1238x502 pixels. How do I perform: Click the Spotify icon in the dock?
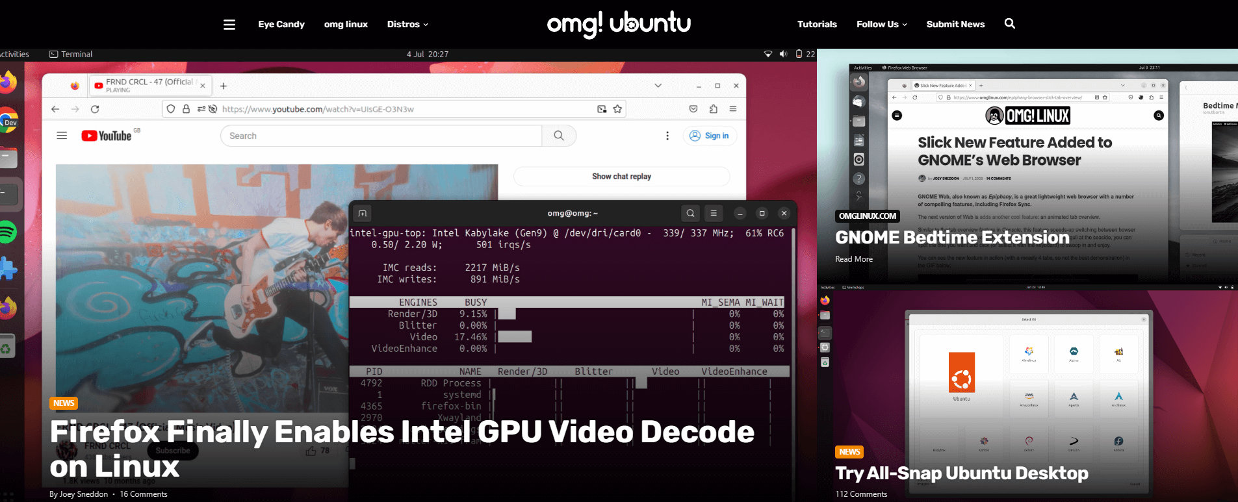pyautogui.click(x=6, y=232)
